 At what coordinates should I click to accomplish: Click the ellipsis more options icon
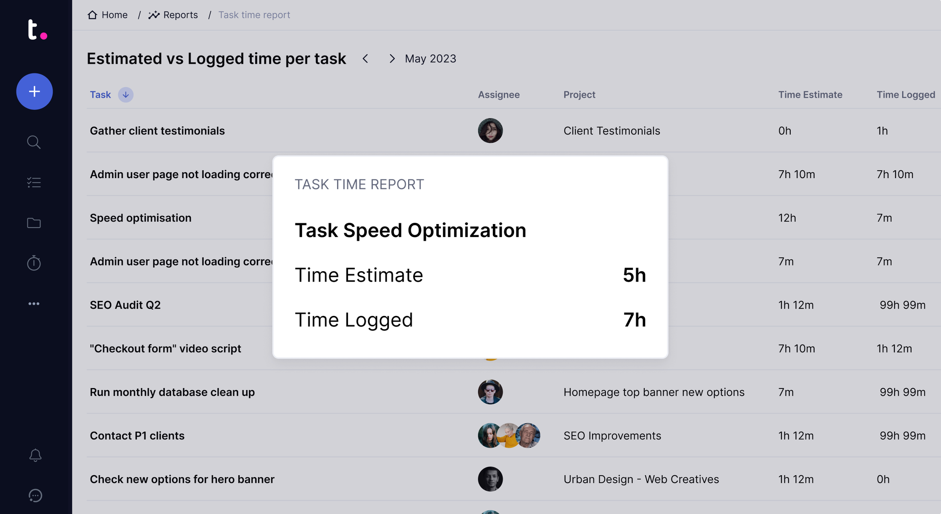coord(34,303)
